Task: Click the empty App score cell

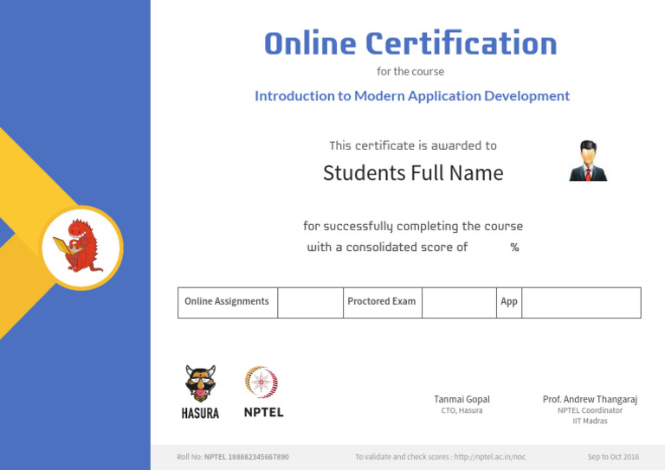Action: [580, 302]
